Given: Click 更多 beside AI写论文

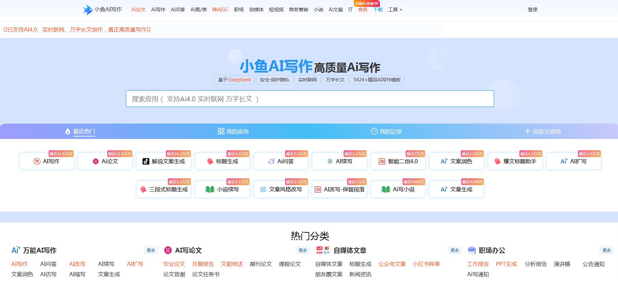Looking at the screenshot, I should [x=303, y=250].
